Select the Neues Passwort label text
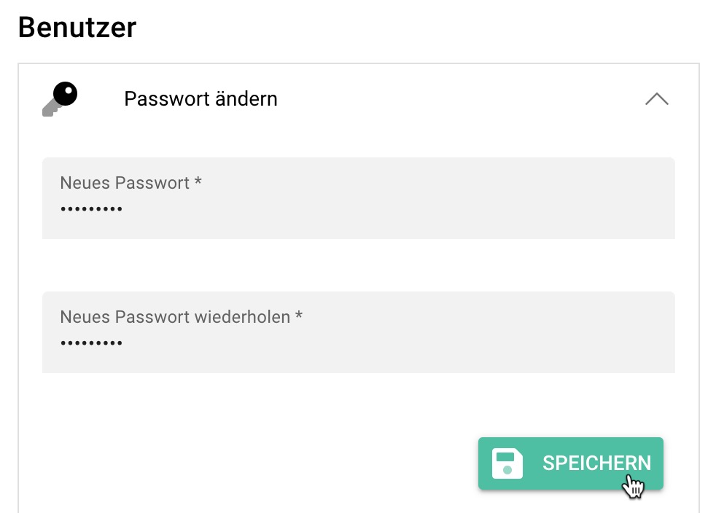The image size is (716, 513). coord(130,183)
